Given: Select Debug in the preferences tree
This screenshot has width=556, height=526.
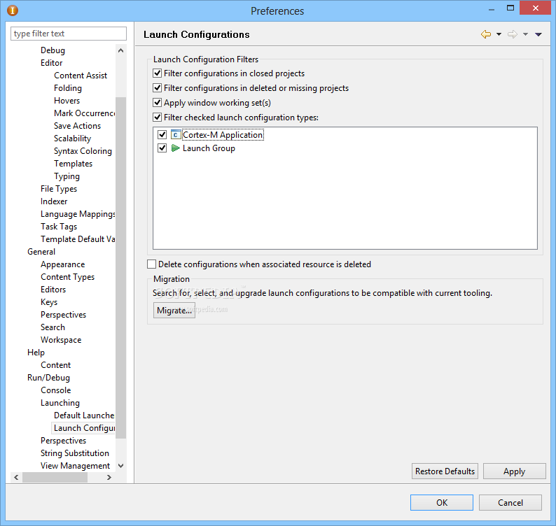Looking at the screenshot, I should [x=53, y=50].
